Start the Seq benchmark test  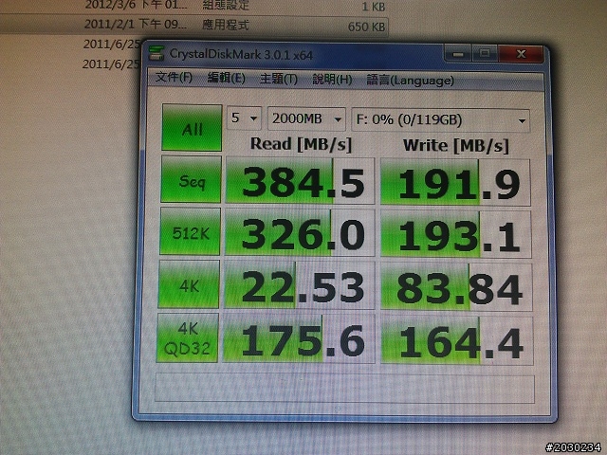(191, 179)
